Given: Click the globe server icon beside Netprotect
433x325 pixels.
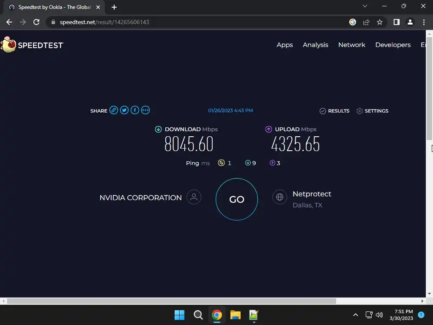Looking at the screenshot, I should click(x=280, y=197).
